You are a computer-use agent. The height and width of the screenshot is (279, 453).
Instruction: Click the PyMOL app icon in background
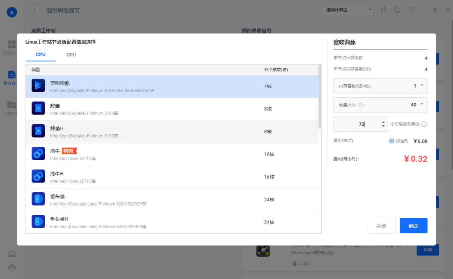[x=263, y=250]
